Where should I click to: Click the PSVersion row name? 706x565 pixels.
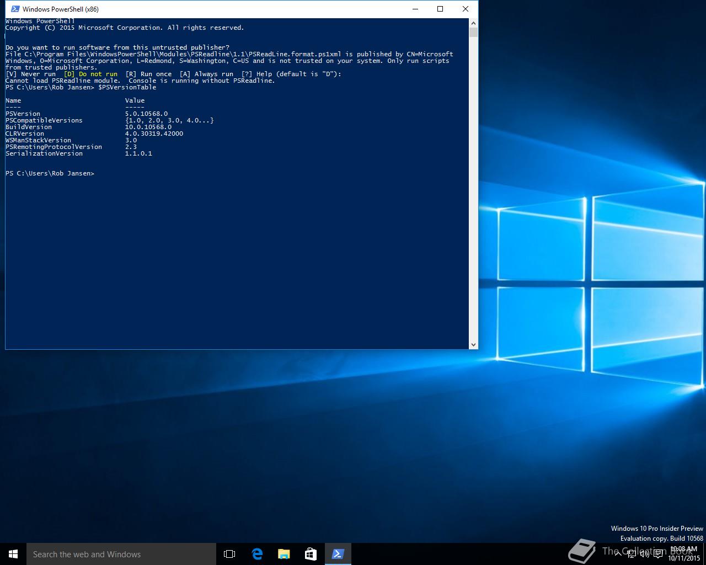[23, 114]
